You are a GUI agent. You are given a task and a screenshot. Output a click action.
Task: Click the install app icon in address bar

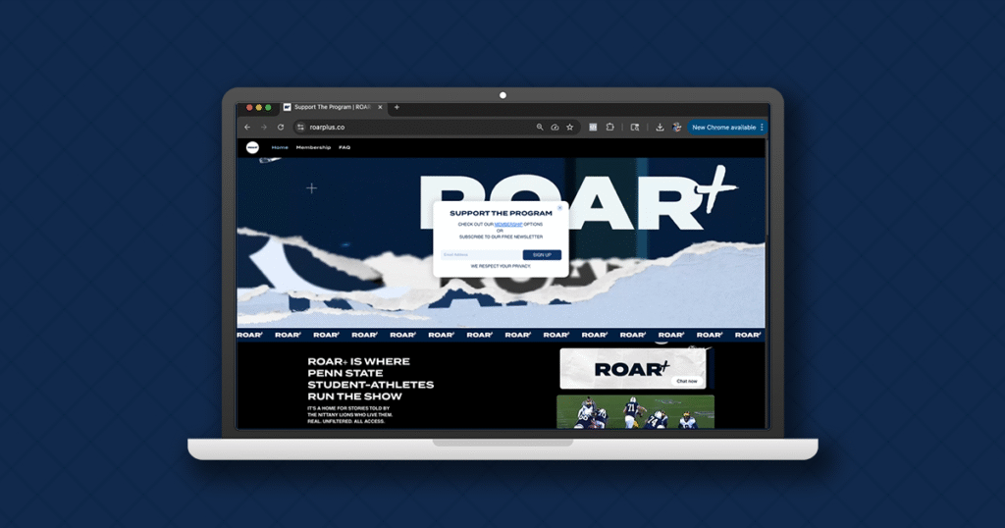tap(555, 127)
